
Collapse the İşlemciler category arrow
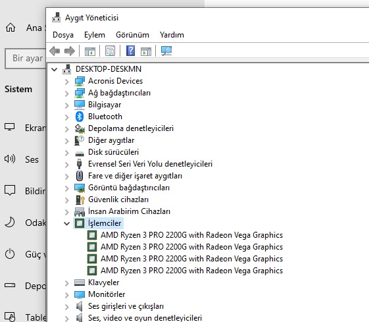[67, 223]
